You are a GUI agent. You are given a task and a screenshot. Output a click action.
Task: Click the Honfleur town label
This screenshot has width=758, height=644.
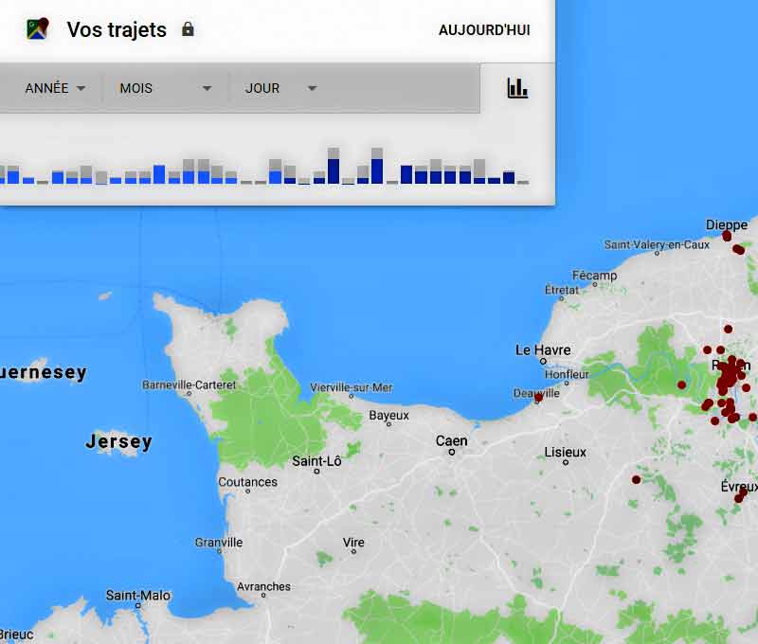[x=567, y=374]
